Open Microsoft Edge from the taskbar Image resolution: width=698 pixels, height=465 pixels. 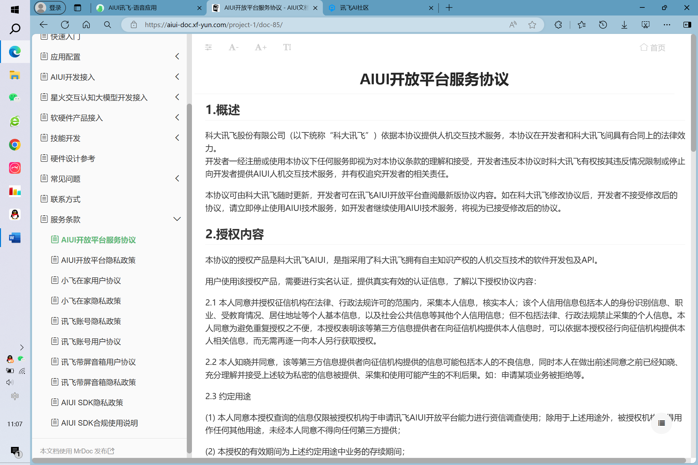coord(15,52)
